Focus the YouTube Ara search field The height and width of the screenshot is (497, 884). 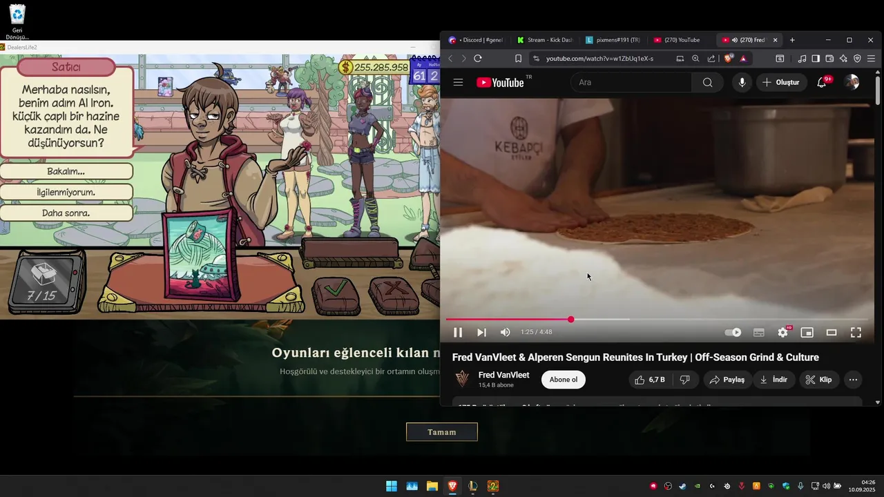[631, 82]
